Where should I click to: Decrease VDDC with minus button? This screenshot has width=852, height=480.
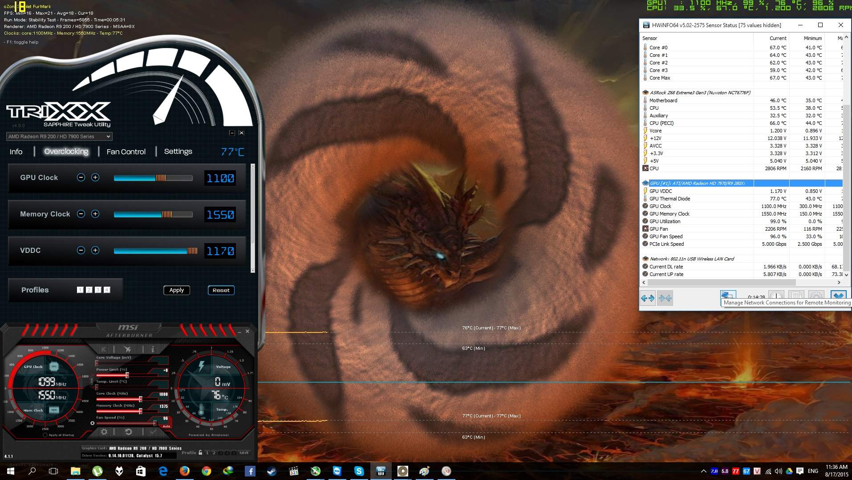81,251
